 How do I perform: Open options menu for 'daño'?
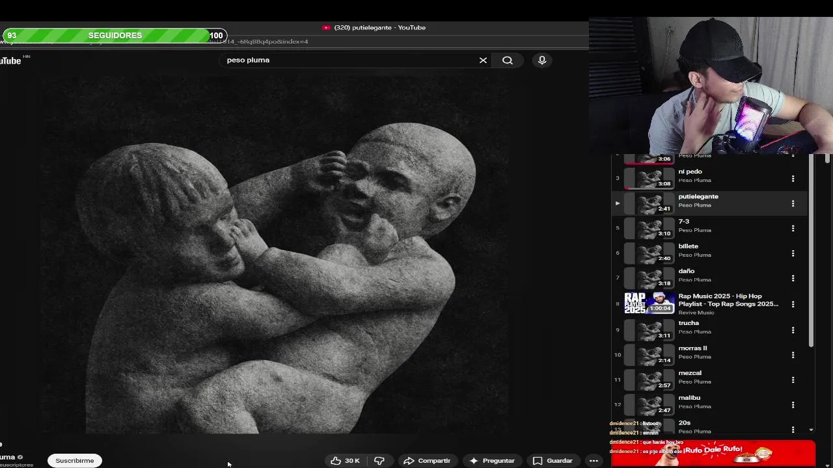[793, 278]
